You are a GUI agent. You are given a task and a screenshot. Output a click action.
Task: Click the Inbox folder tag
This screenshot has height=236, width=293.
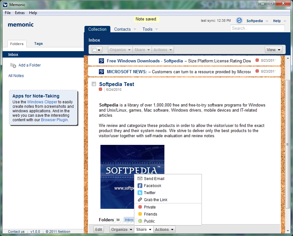tap(129, 220)
